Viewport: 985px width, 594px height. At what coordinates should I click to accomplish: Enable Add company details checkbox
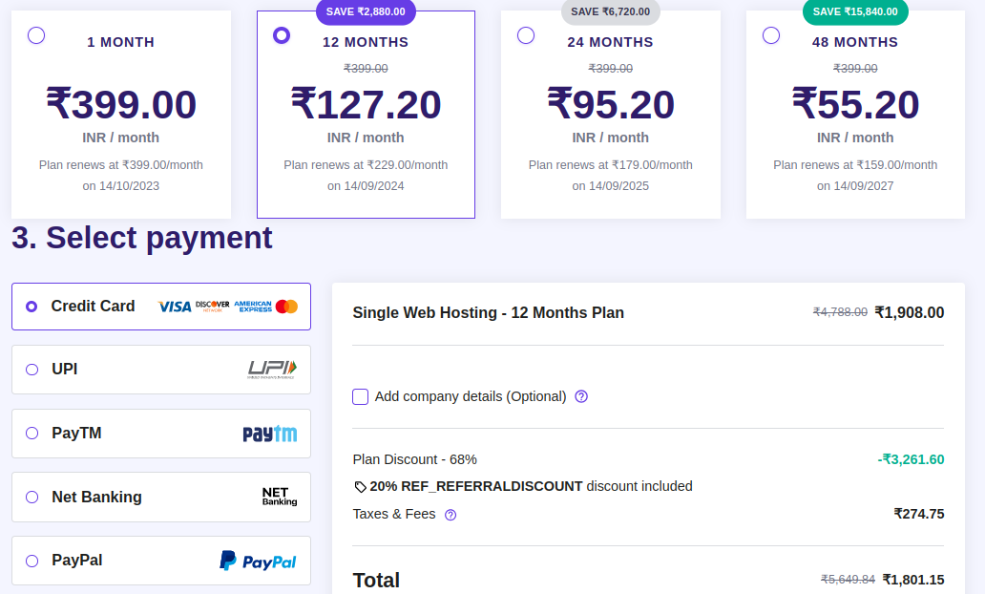coord(361,396)
